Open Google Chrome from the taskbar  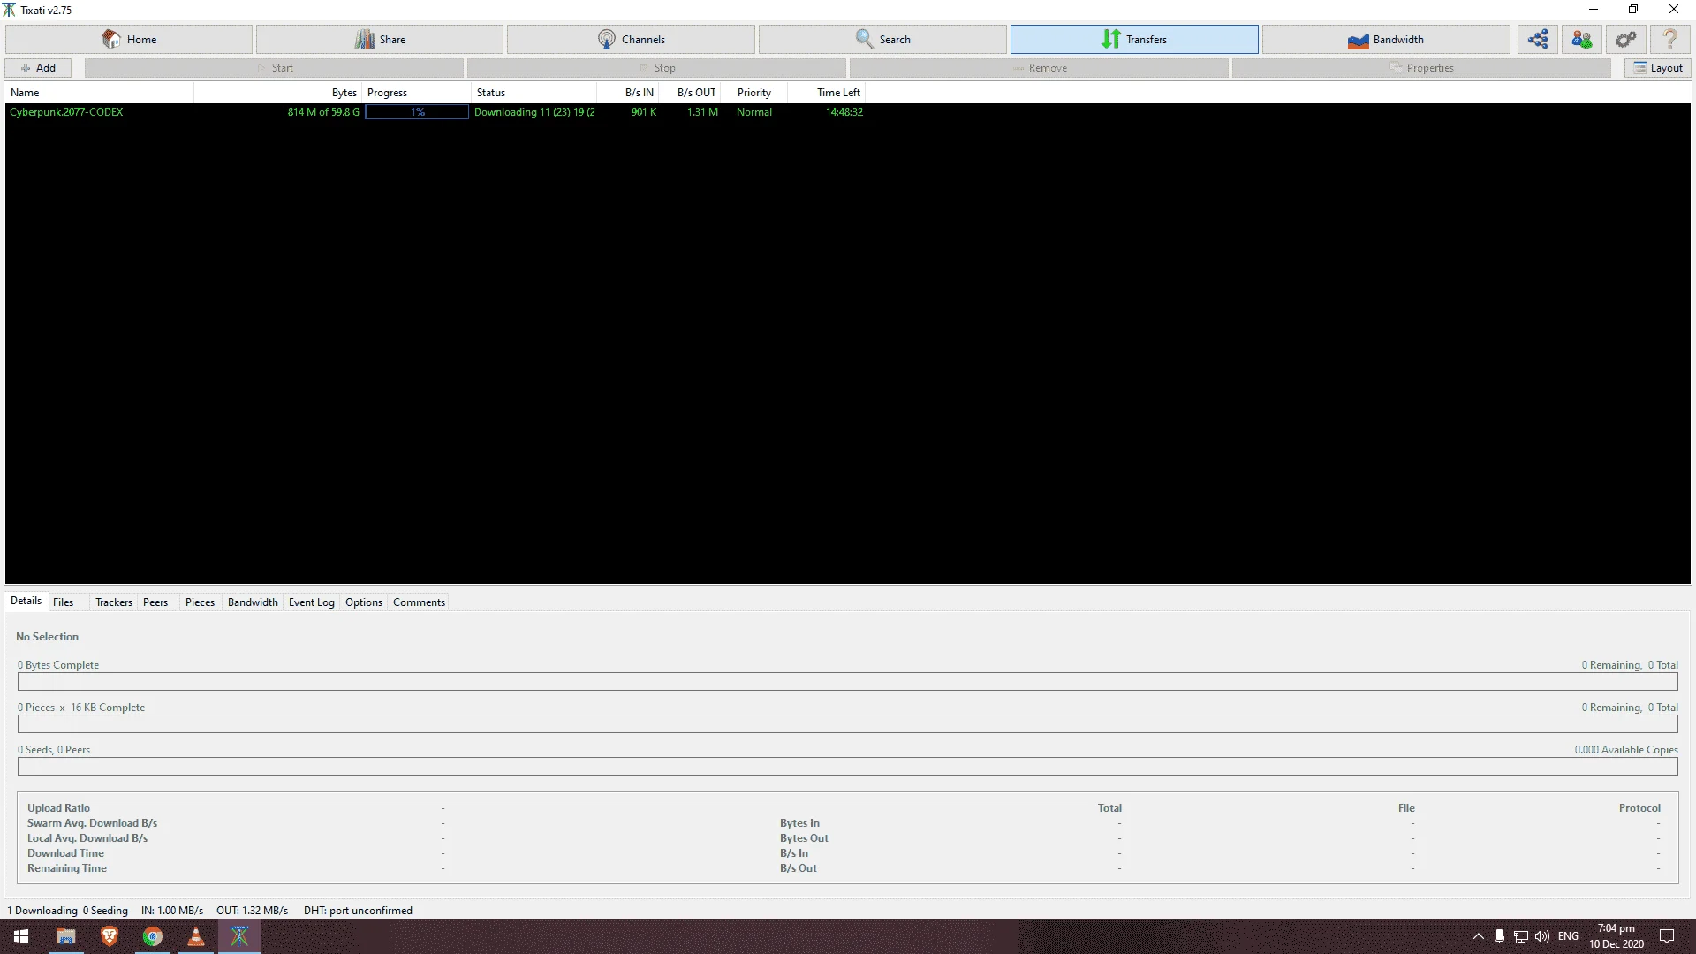coord(153,936)
